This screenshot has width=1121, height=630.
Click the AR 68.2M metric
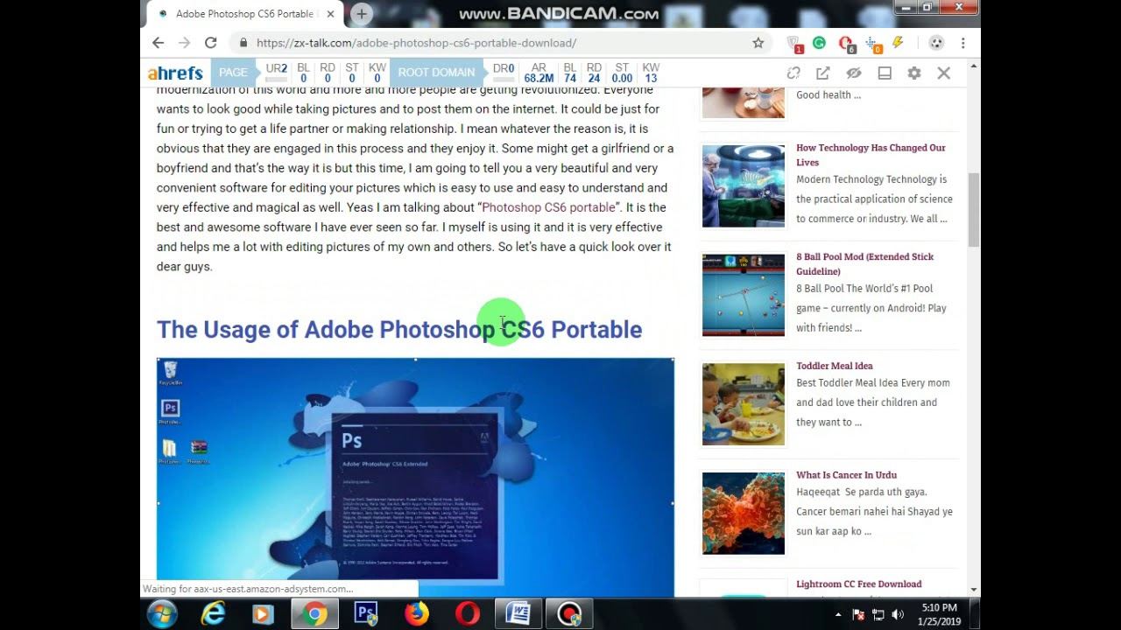pyautogui.click(x=539, y=73)
